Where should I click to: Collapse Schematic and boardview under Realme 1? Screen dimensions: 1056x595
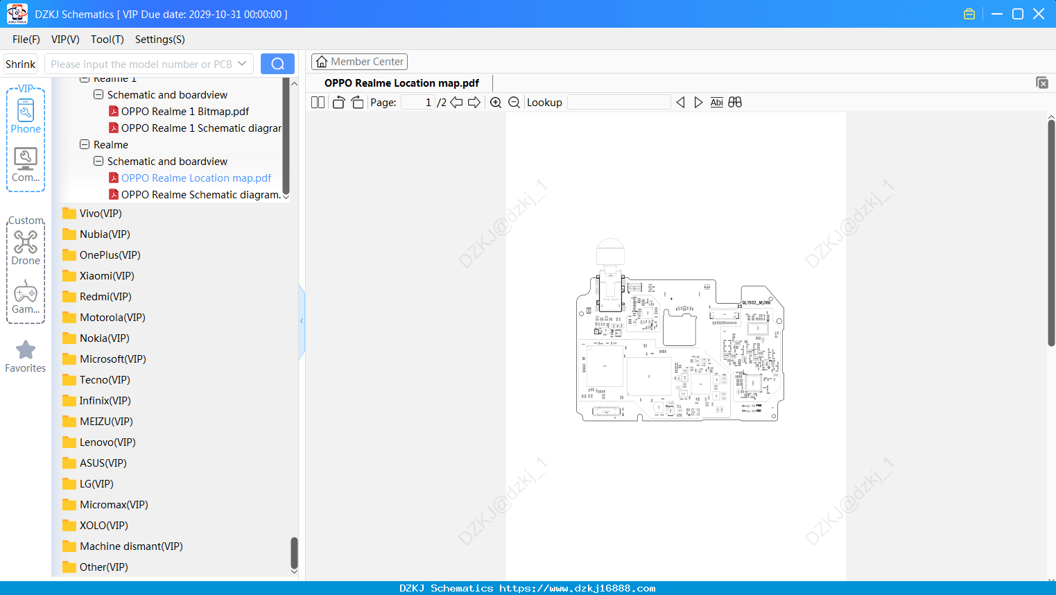coord(98,95)
